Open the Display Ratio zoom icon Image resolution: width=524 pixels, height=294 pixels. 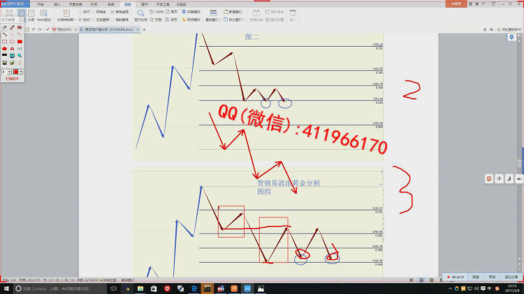tap(140, 15)
